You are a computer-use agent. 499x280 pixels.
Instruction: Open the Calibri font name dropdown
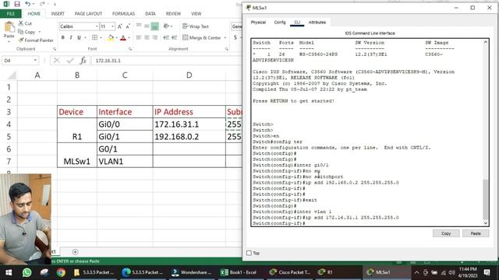(x=97, y=26)
